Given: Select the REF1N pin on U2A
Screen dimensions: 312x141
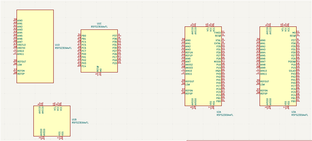Looking at the screenshot, I should (x=189, y=52).
